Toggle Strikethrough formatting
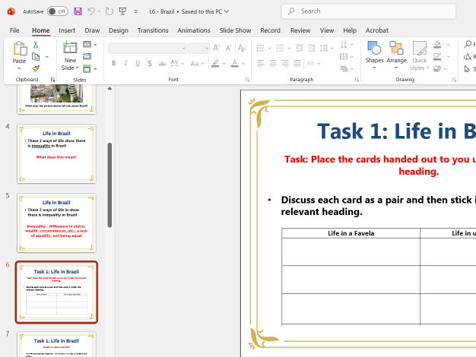Viewport: 476px width, 357px height. (x=163, y=63)
